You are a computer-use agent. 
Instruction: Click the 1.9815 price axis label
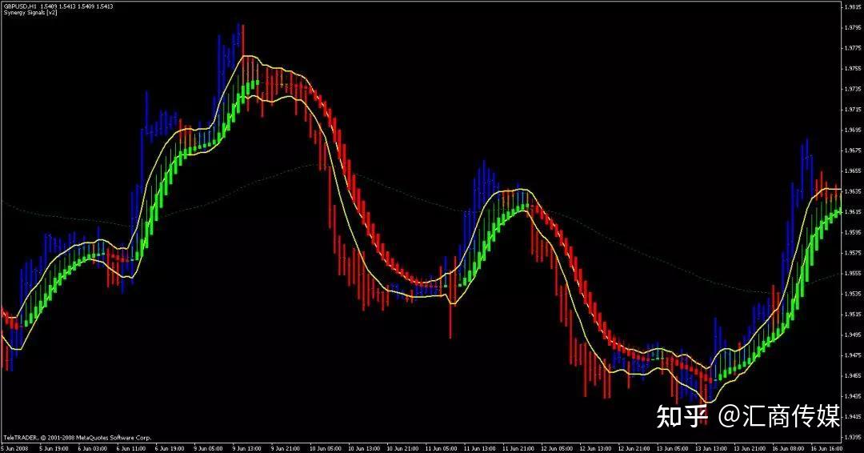[x=852, y=6]
